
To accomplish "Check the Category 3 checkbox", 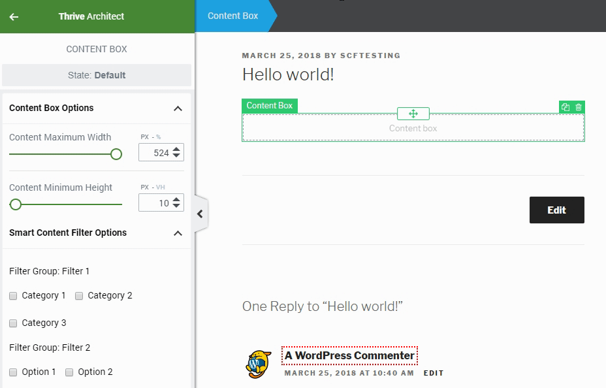I will pyautogui.click(x=13, y=323).
